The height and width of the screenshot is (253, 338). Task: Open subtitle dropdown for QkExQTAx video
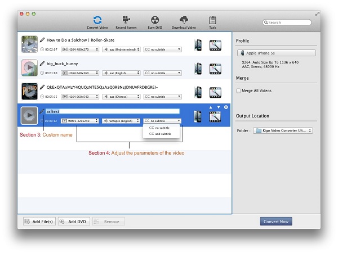(x=163, y=97)
